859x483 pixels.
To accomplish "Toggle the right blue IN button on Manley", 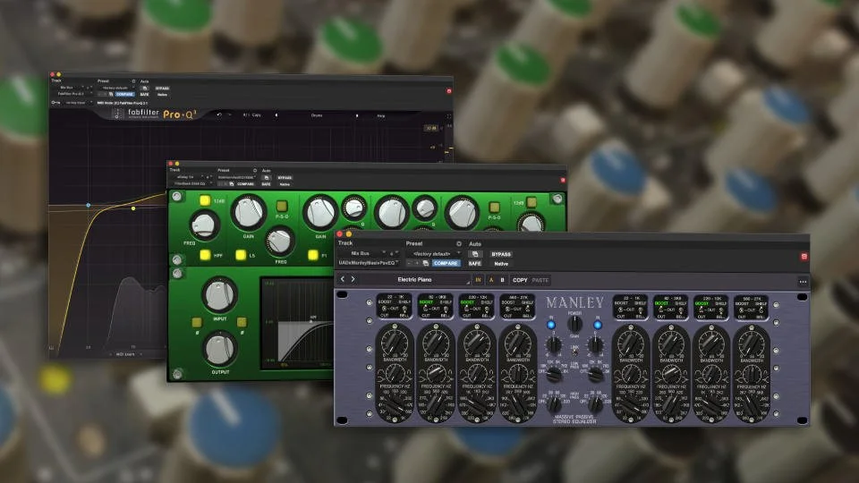I will (x=598, y=325).
